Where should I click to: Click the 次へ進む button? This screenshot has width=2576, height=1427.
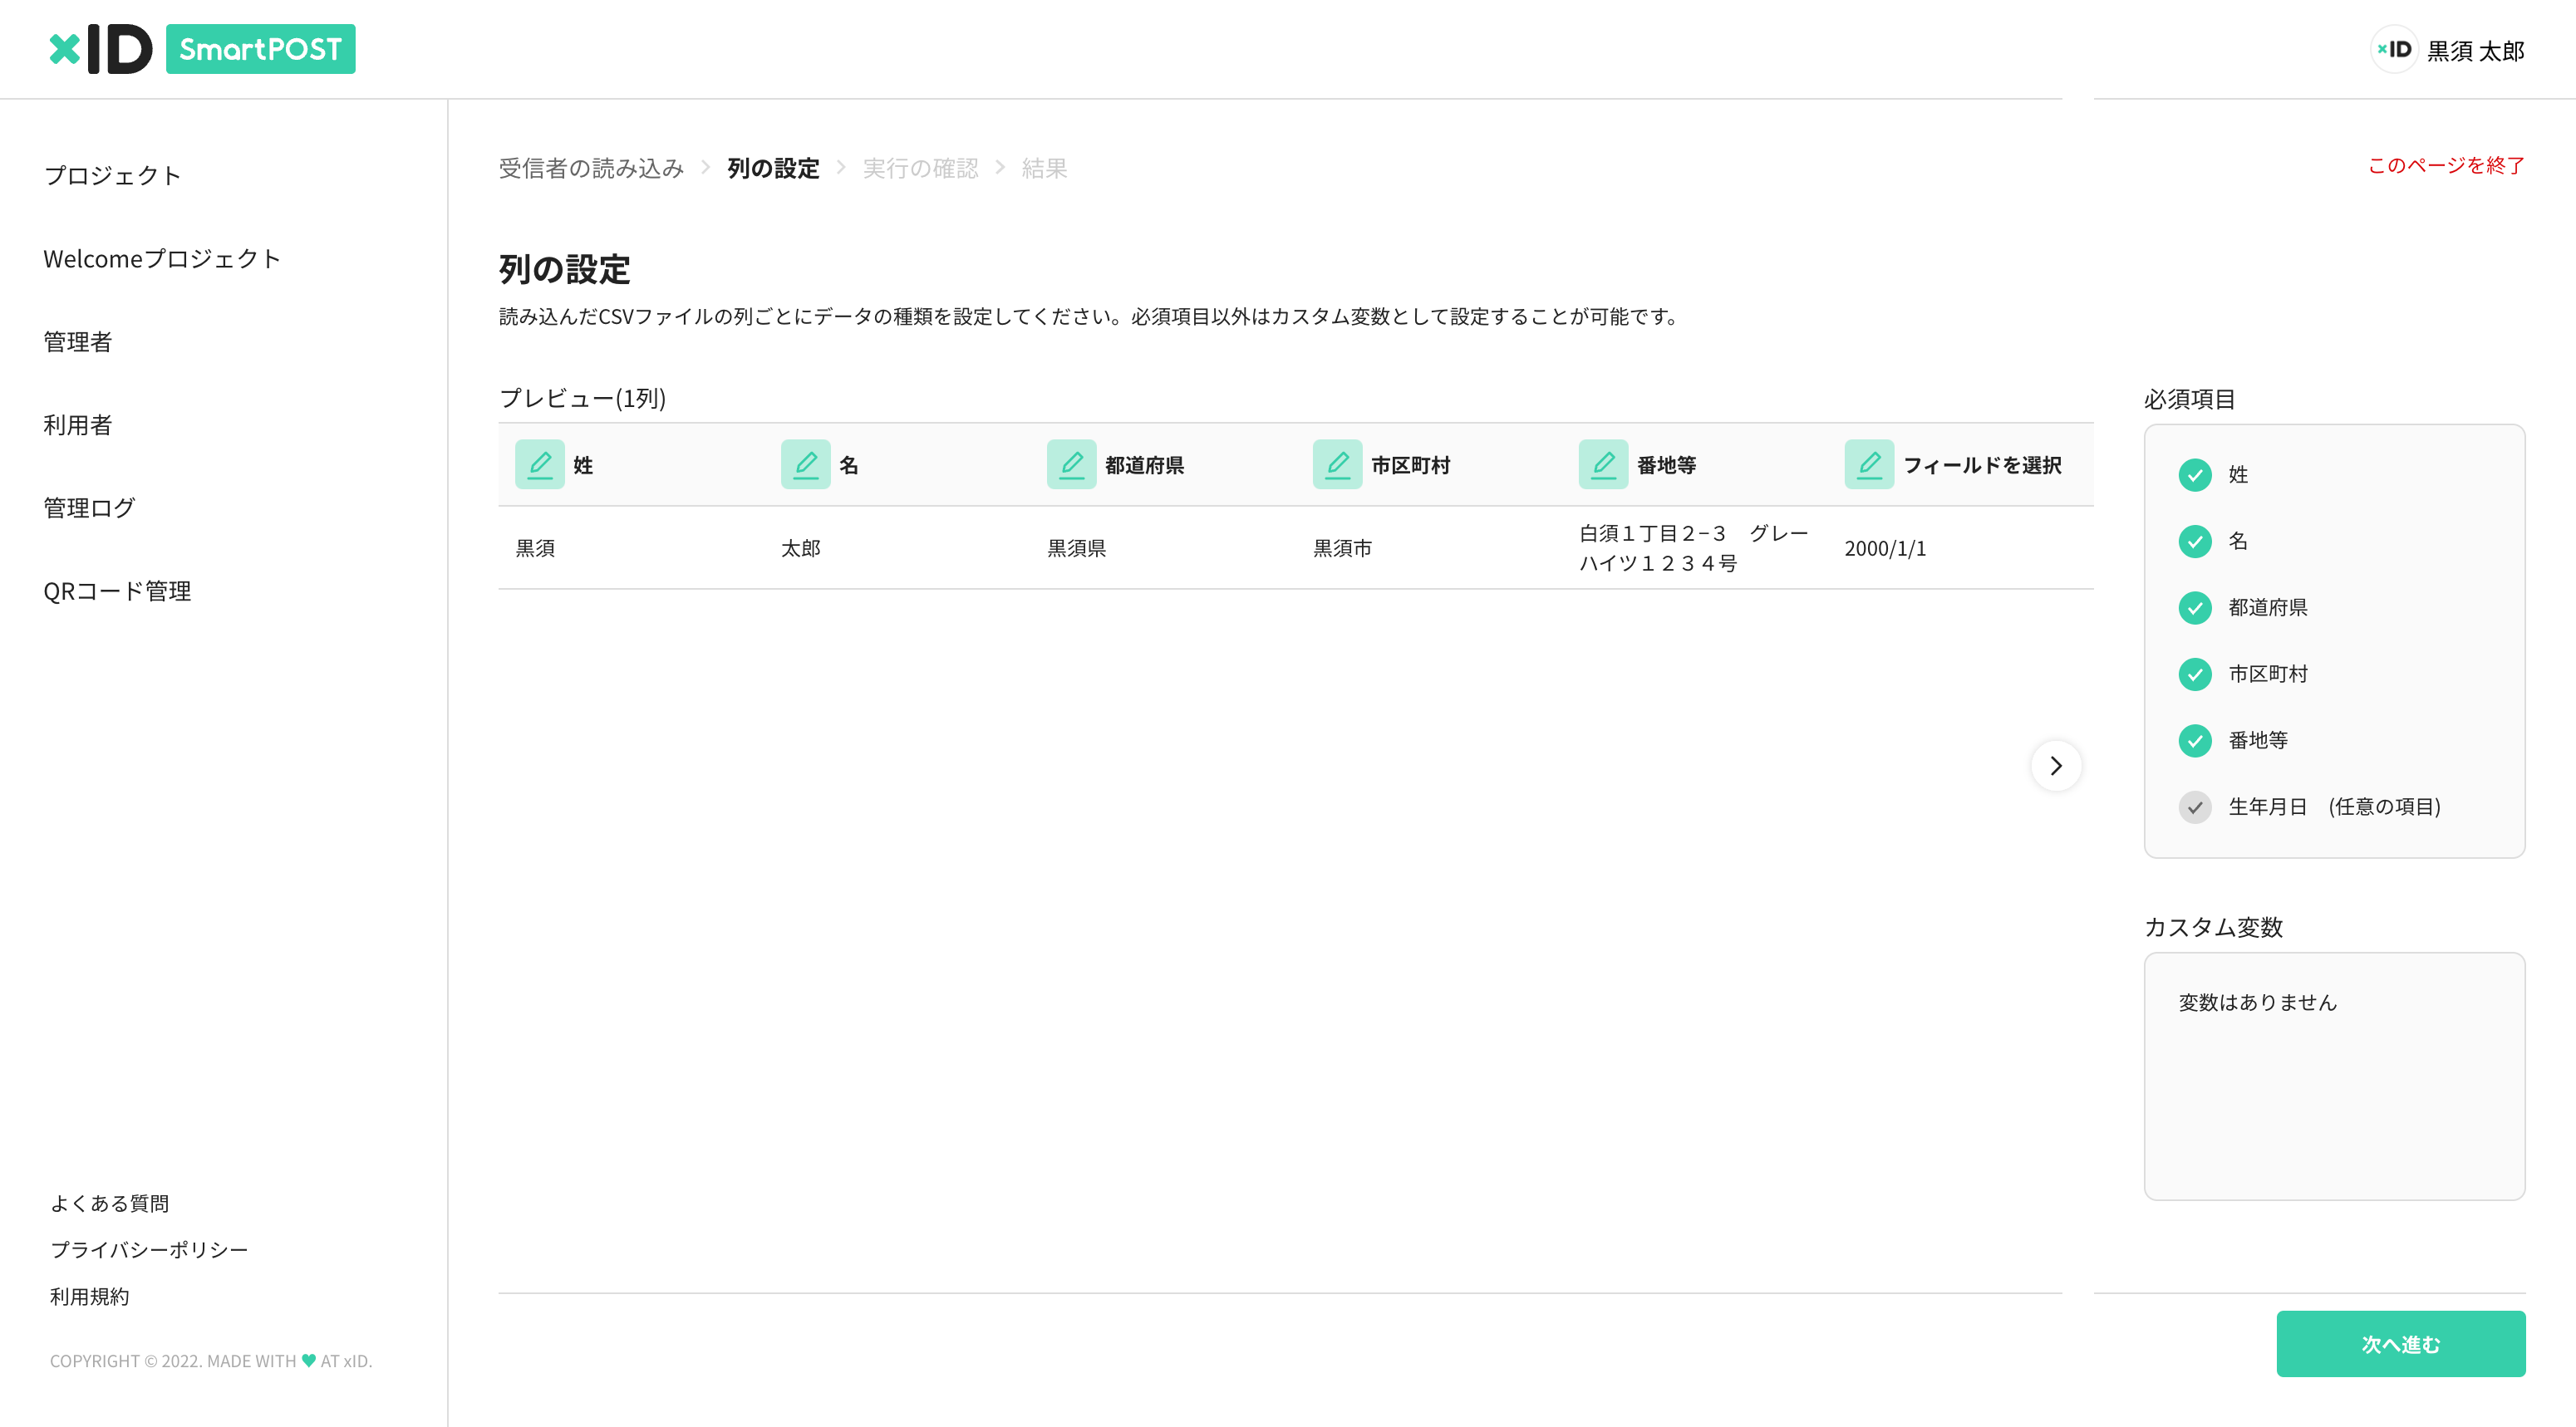point(2401,1343)
